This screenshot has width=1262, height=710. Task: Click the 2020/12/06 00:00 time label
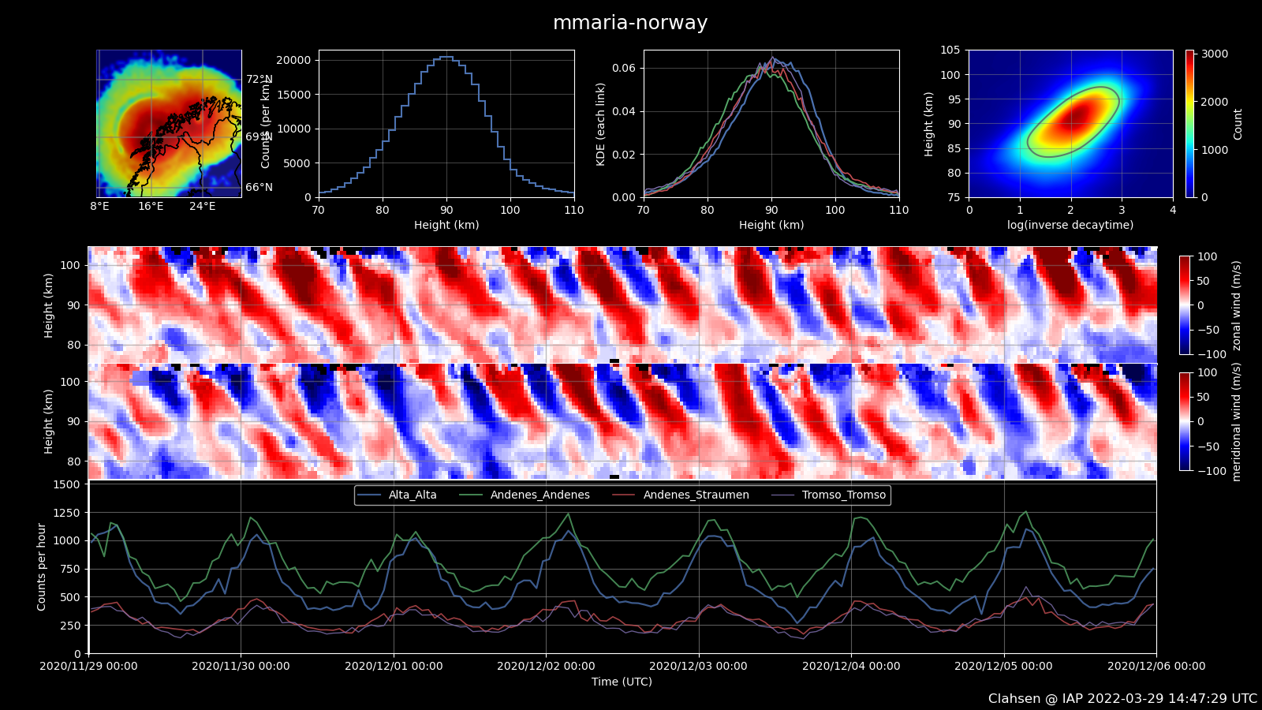point(1156,666)
